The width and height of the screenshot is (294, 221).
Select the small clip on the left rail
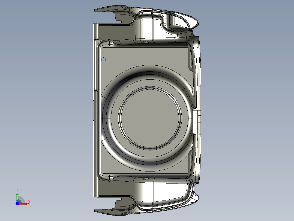pos(96,90)
